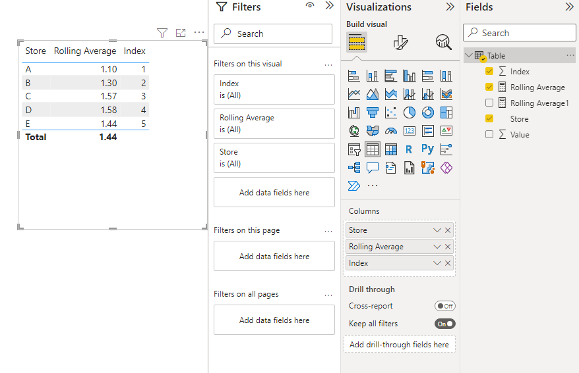Turn off the Keep all filters toggle
The width and height of the screenshot is (579, 373).
point(445,324)
